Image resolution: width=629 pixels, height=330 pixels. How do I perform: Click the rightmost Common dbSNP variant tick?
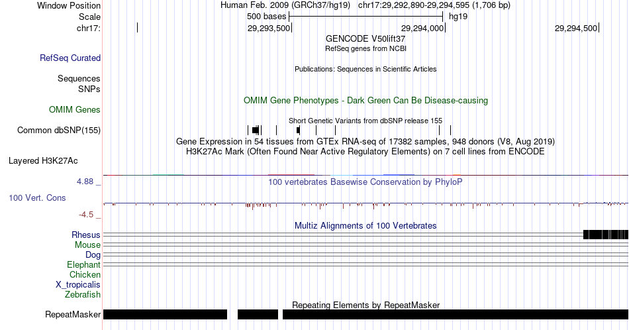[x=450, y=130]
